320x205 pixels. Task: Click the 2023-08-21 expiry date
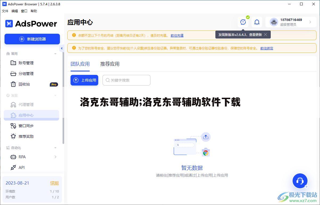coord(17,183)
